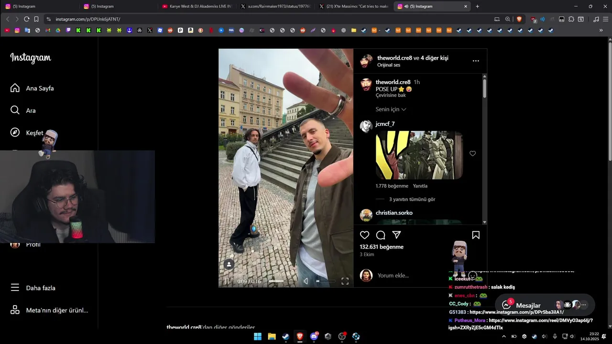Pause the video playback

[x=227, y=281]
